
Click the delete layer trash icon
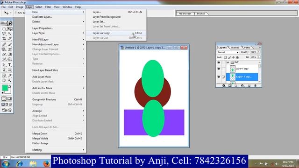(255, 86)
